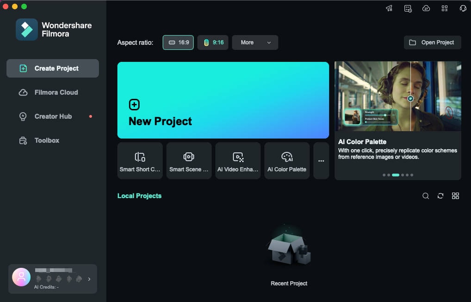Viewport: 471px width, 302px height.
Task: Go to first banner carousel dot
Action: (384, 175)
